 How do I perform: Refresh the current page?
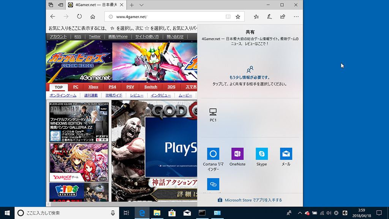coord(79,17)
